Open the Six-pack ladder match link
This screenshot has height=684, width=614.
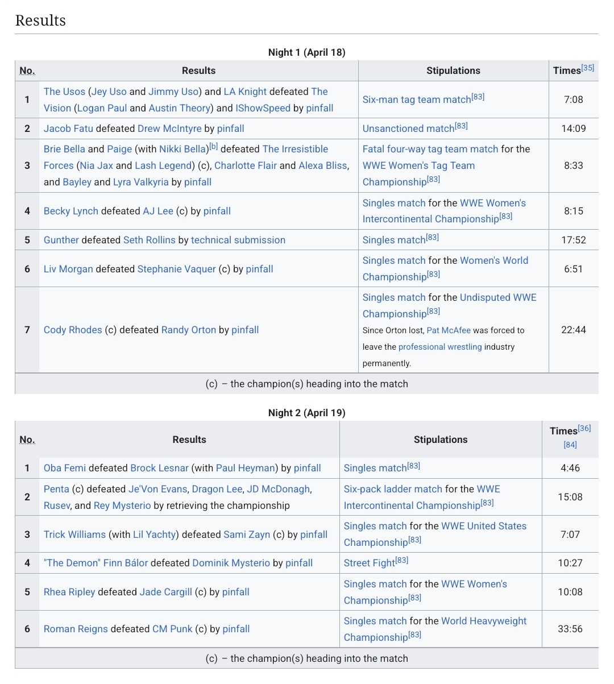tap(393, 489)
